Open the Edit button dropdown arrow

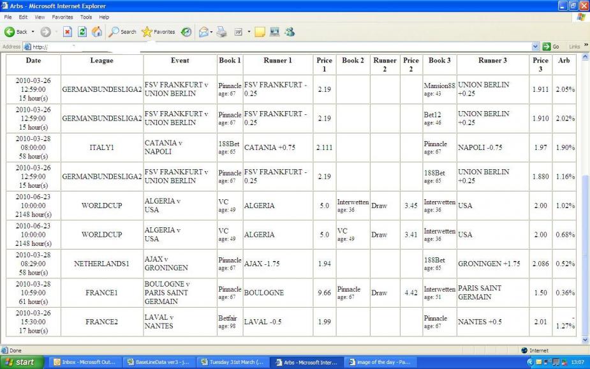point(249,32)
